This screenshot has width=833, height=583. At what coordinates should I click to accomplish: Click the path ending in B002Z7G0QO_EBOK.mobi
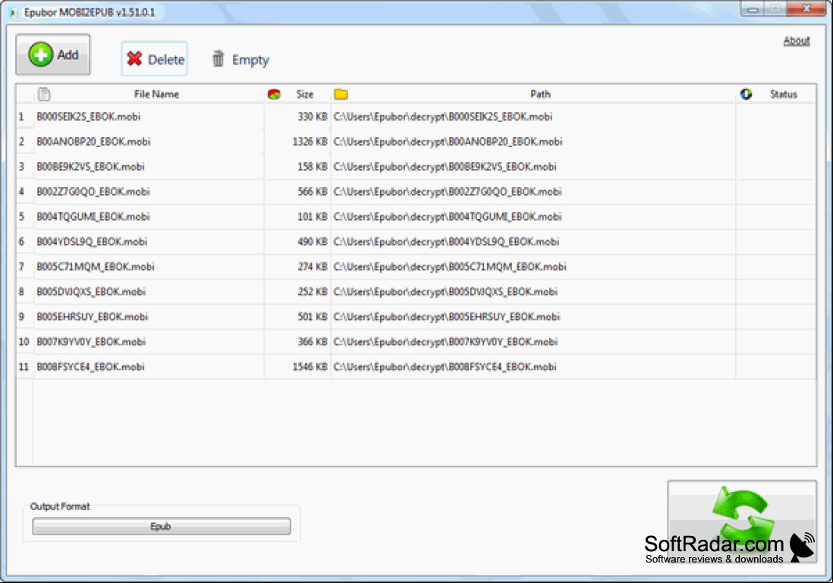pyautogui.click(x=448, y=192)
